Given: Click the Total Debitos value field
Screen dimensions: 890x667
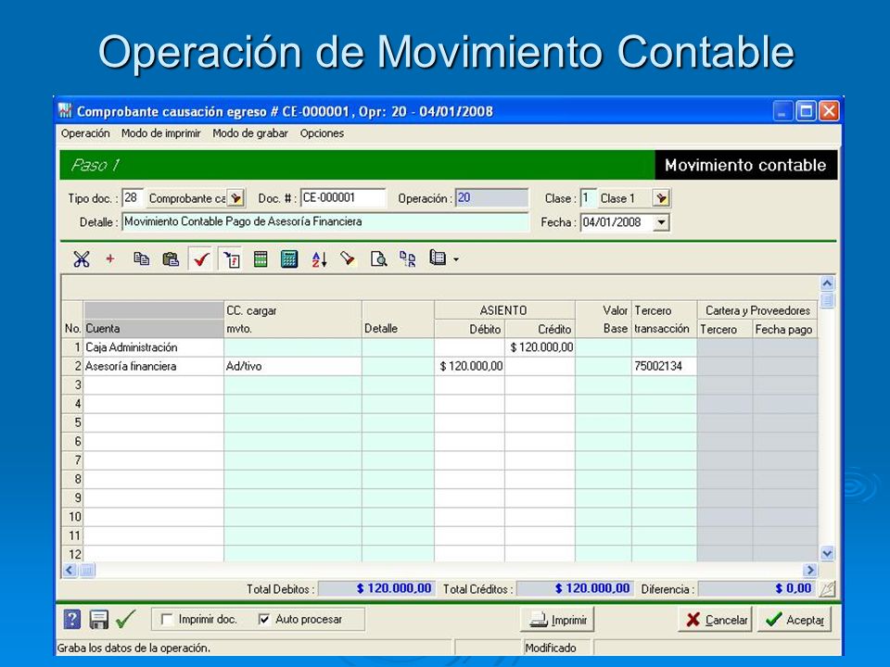Looking at the screenshot, I should pyautogui.click(x=375, y=589).
